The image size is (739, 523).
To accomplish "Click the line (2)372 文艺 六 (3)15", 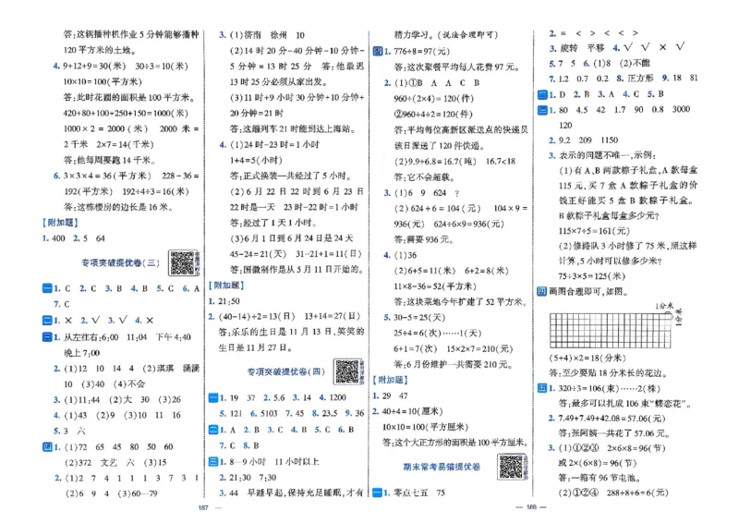I will point(115,462).
